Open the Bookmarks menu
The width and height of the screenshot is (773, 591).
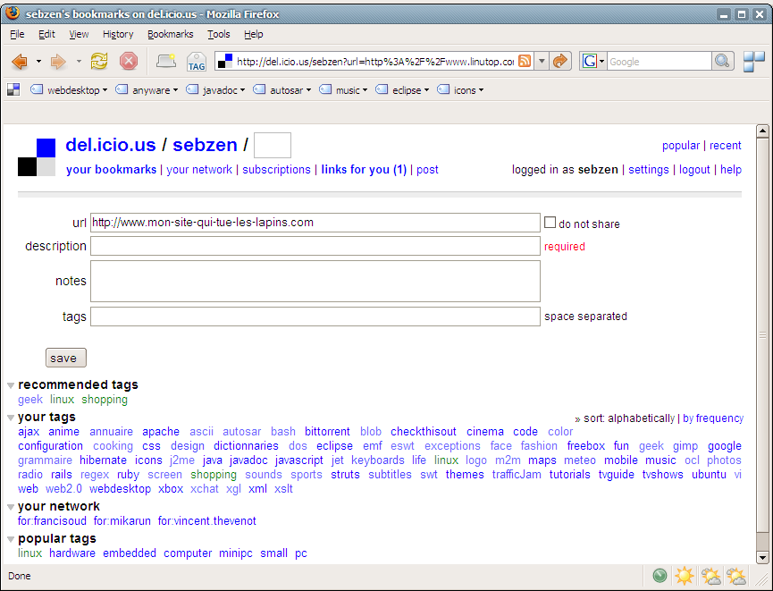tap(170, 34)
